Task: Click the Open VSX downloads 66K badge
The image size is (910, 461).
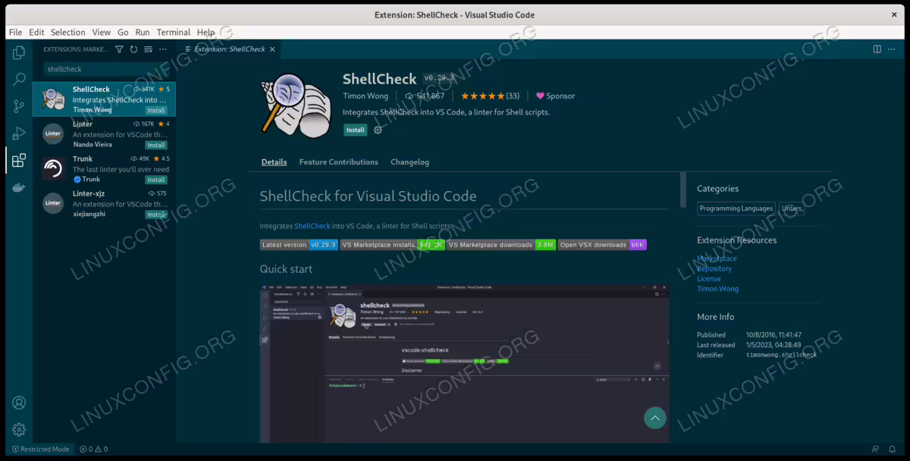Action: (602, 245)
